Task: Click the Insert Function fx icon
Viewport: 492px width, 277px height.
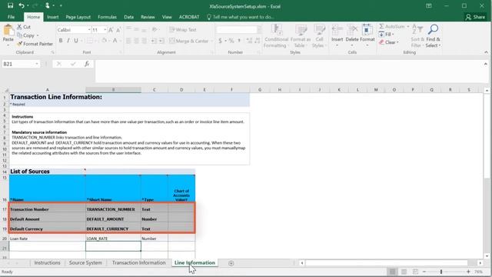Action: (x=87, y=64)
